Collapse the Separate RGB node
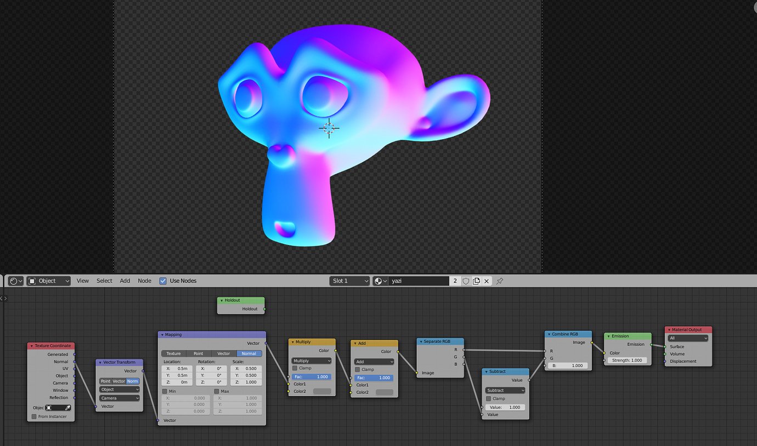The width and height of the screenshot is (757, 446). (x=421, y=341)
